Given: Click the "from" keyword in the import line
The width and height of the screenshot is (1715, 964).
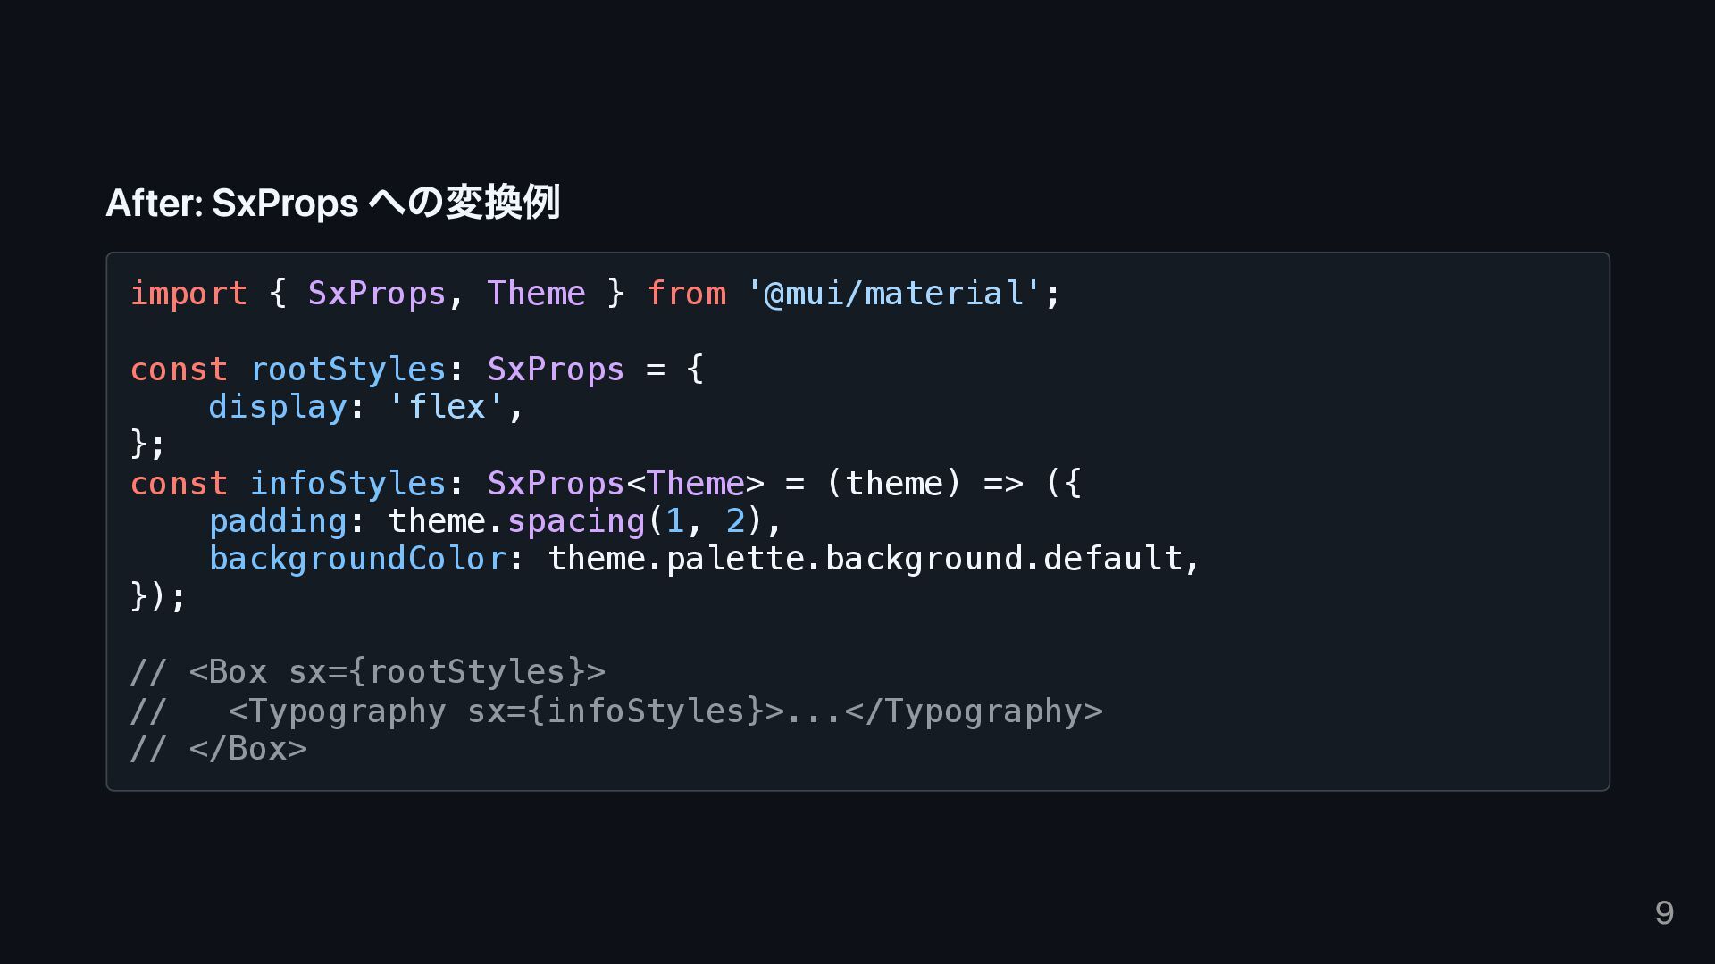Looking at the screenshot, I should (686, 294).
